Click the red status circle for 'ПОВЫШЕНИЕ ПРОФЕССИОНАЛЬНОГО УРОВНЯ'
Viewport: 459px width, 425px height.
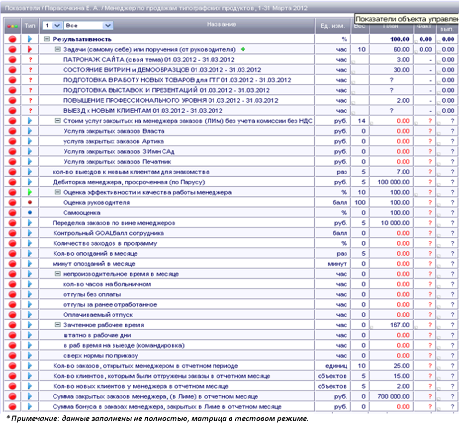point(12,101)
